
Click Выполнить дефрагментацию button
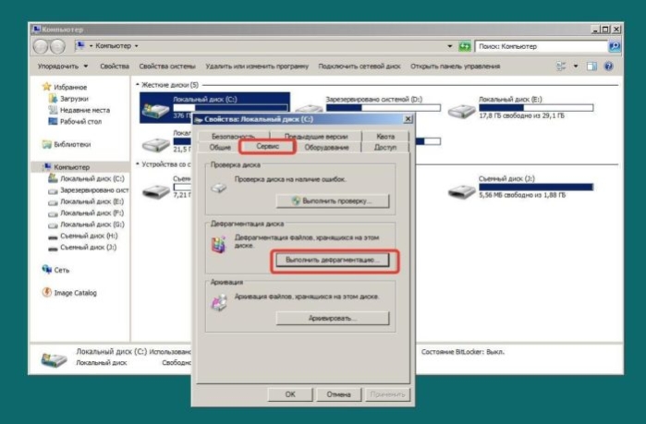click(x=333, y=260)
